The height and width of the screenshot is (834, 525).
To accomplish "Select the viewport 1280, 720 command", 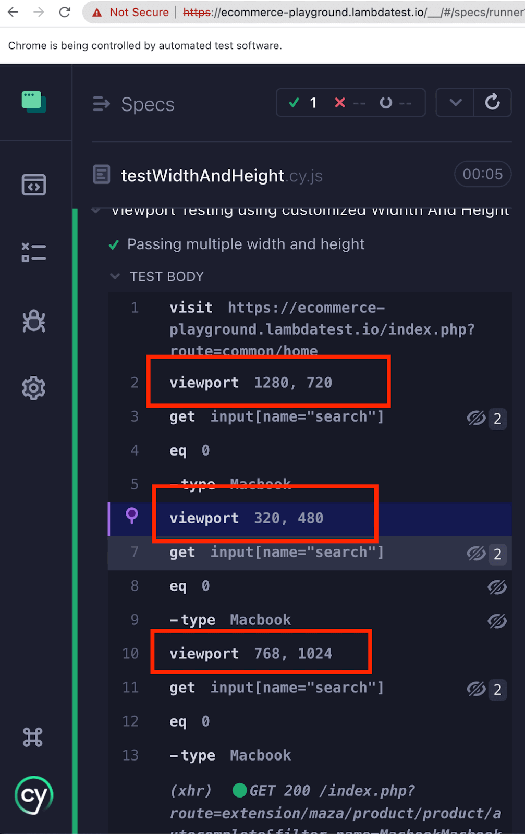I will click(251, 383).
